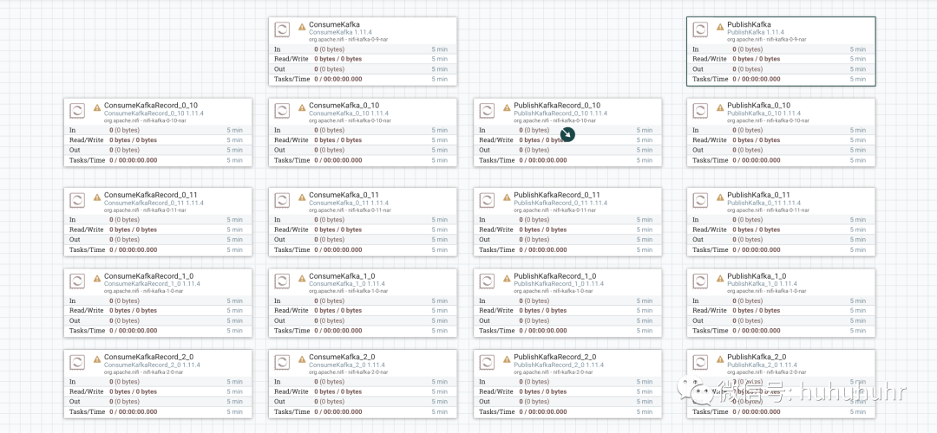The image size is (937, 433).
Task: Click the warning triangle on ConsumeKafkaRecord_0_11
Action: click(97, 197)
